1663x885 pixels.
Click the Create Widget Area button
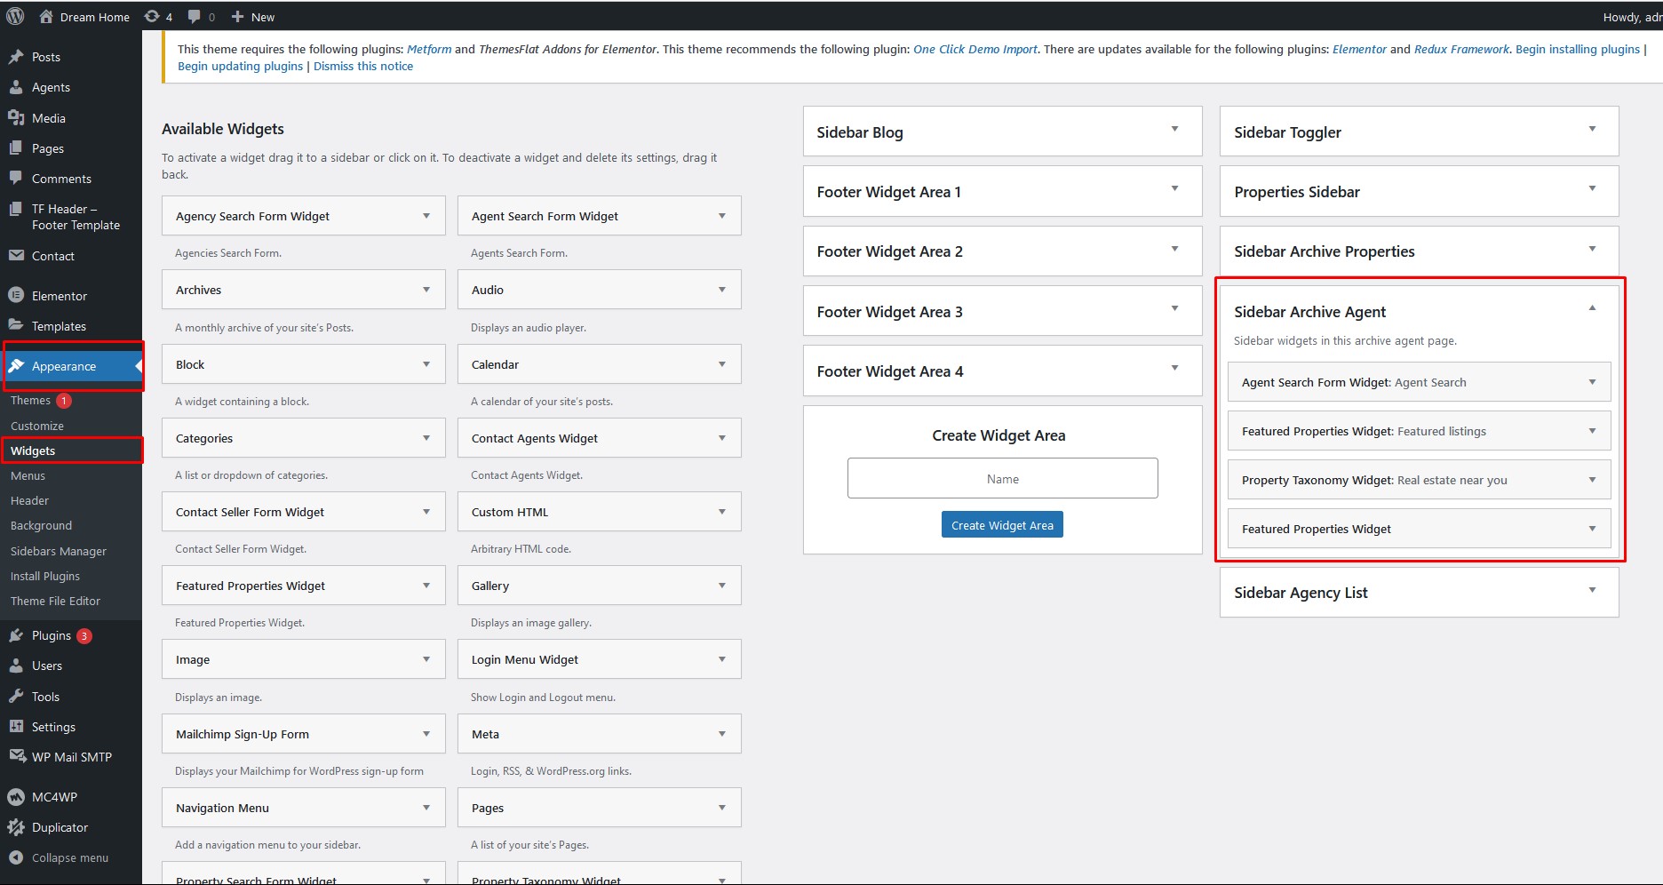[1002, 525]
